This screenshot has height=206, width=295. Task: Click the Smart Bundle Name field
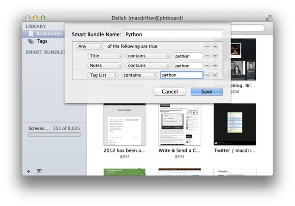click(x=174, y=34)
